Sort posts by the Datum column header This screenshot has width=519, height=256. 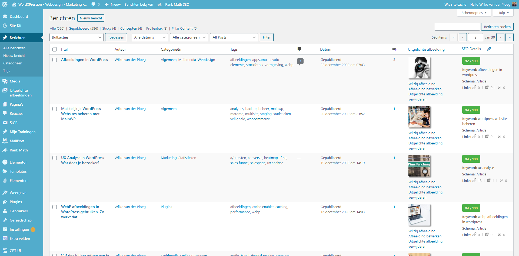[x=326, y=49]
